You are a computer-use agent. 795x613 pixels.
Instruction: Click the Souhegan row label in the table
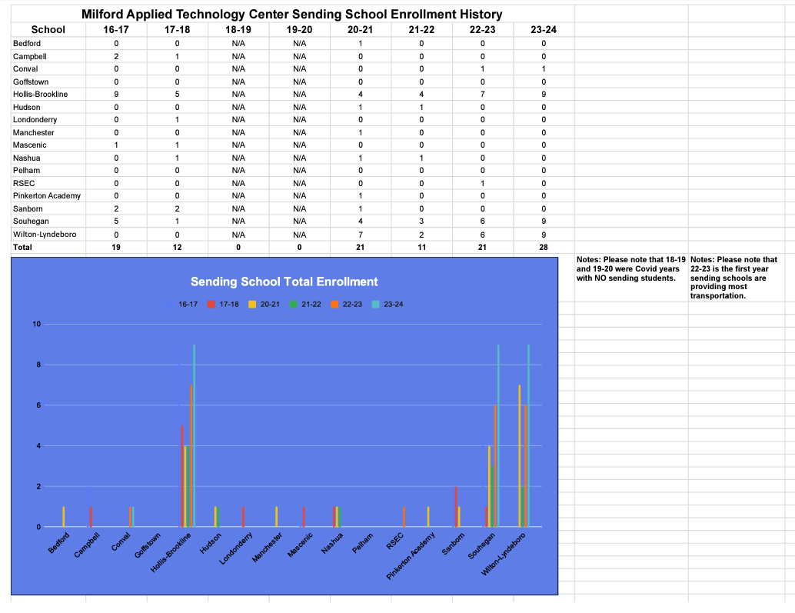click(31, 221)
